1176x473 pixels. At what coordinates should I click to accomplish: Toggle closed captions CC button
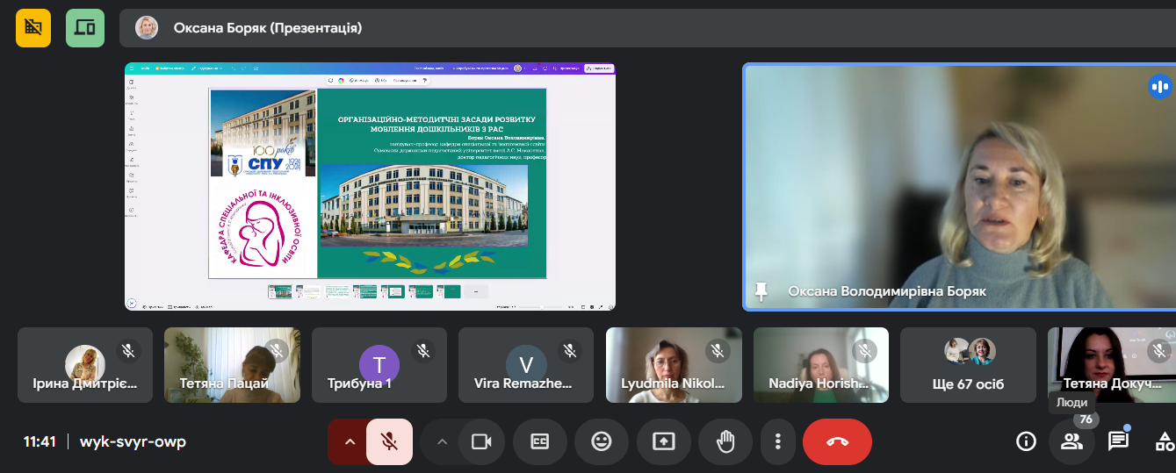(540, 441)
